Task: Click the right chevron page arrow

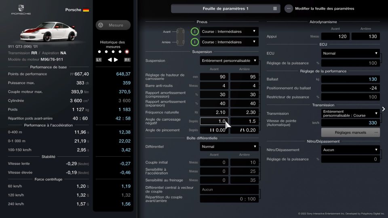Action: (384, 109)
